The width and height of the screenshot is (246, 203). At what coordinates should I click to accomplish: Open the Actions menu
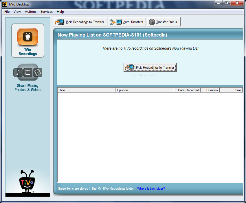pos(31,12)
